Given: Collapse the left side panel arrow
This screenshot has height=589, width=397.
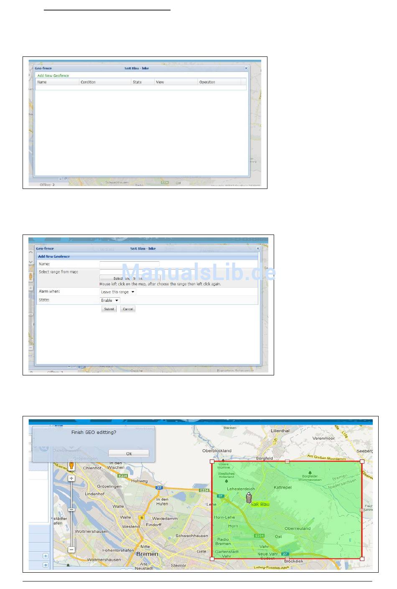Looking at the screenshot, I should [x=51, y=518].
